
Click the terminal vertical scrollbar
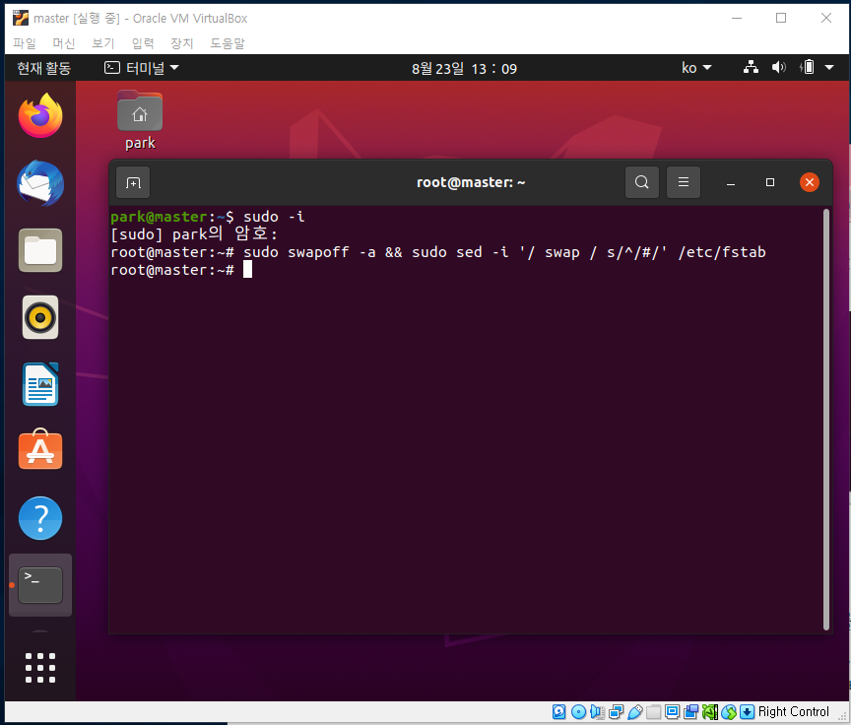pyautogui.click(x=826, y=420)
